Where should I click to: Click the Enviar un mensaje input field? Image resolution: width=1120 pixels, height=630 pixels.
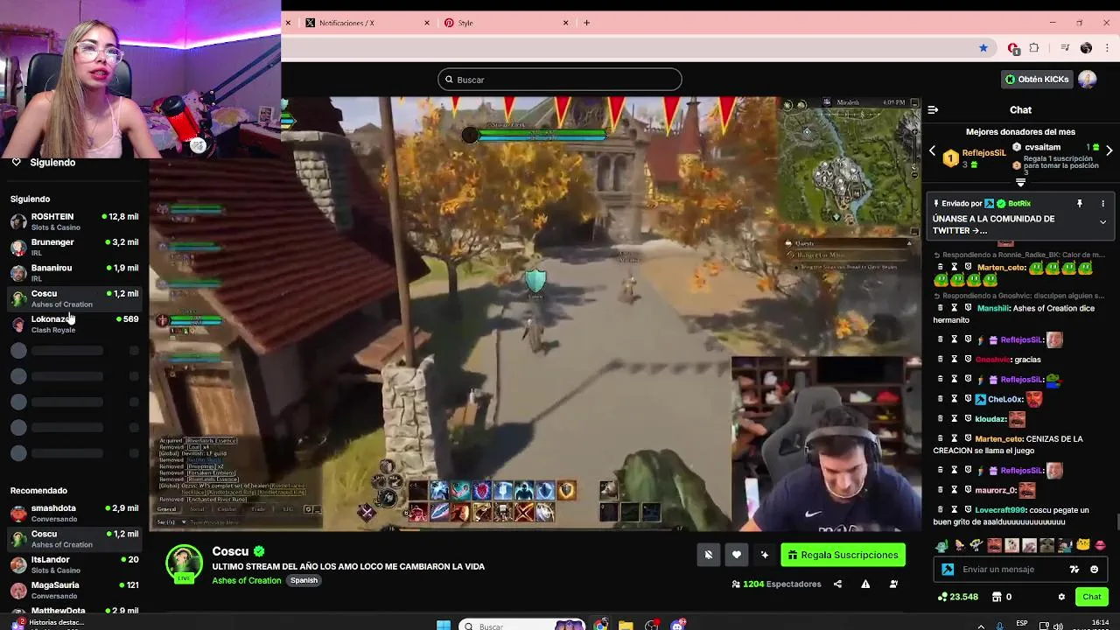point(1011,570)
